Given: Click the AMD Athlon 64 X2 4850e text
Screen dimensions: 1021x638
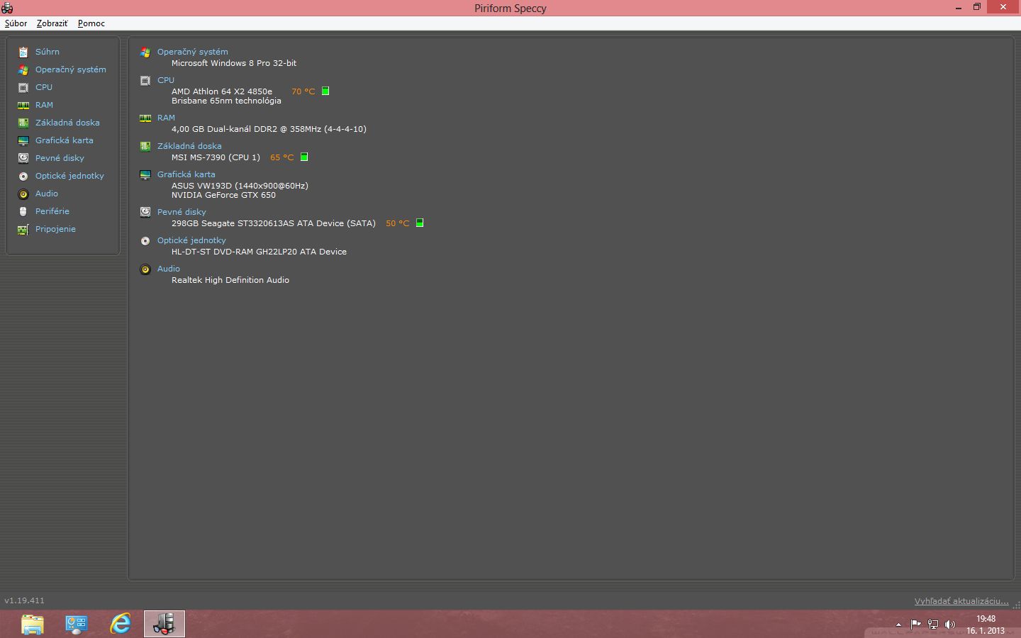Looking at the screenshot, I should (222, 91).
